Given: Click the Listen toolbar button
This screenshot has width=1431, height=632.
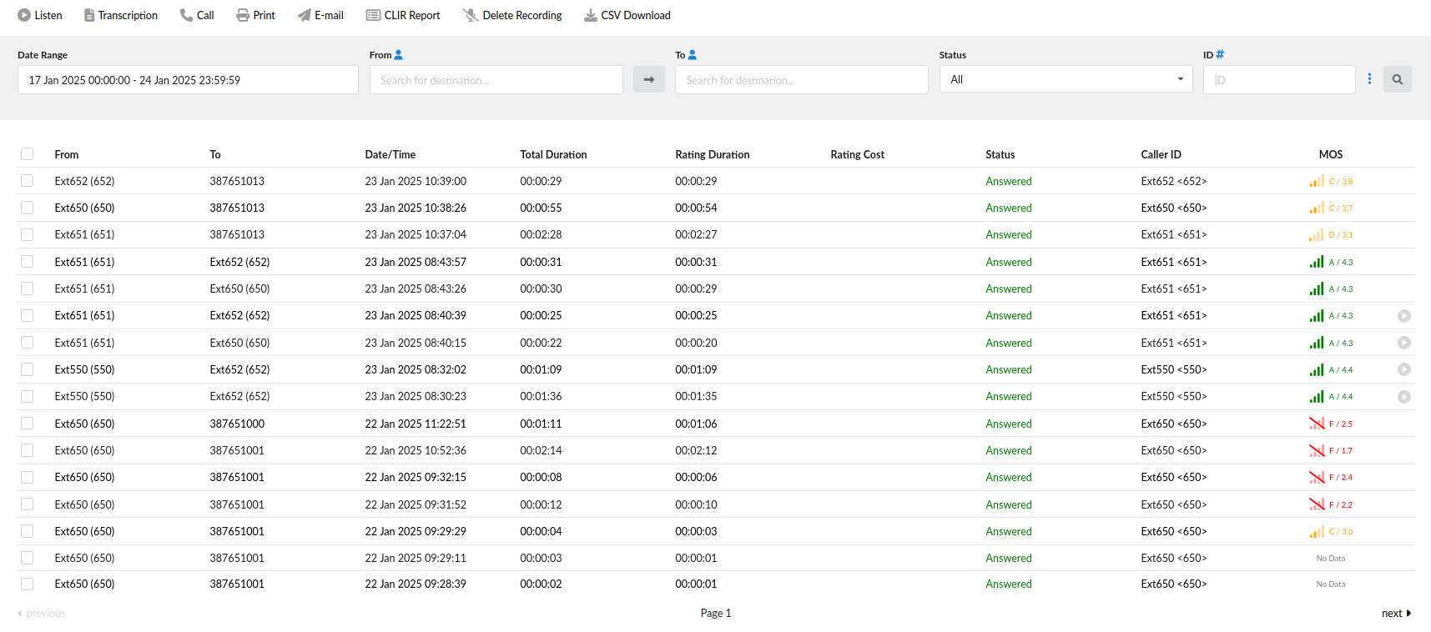Looking at the screenshot, I should coord(40,15).
